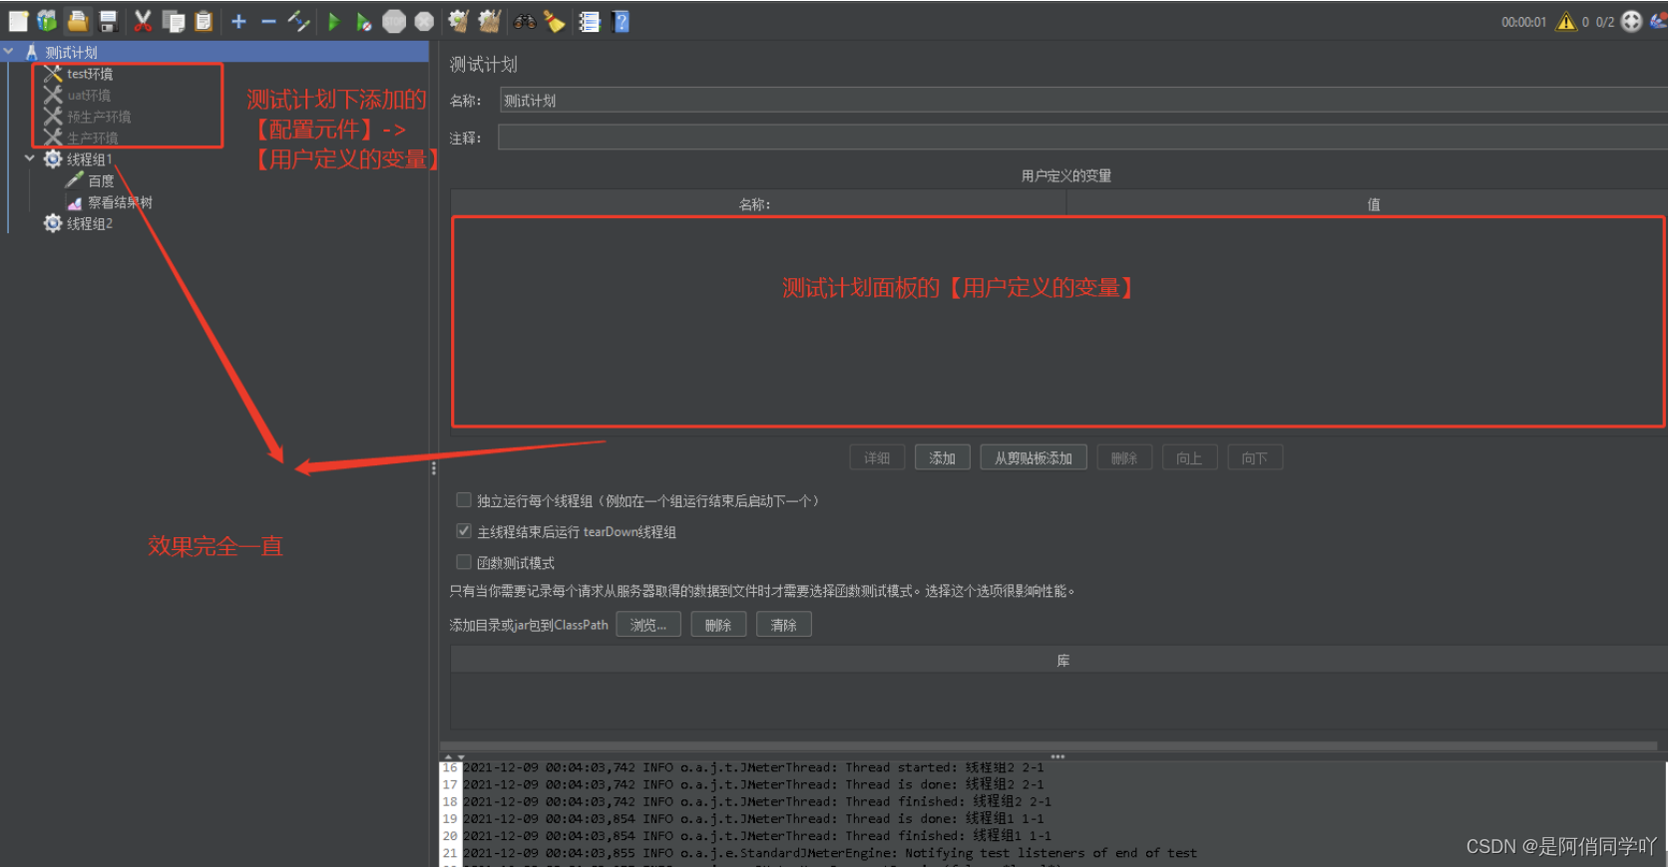Enable 独立运行每个线程组 checkbox
This screenshot has width=1674, height=867.
click(x=464, y=500)
